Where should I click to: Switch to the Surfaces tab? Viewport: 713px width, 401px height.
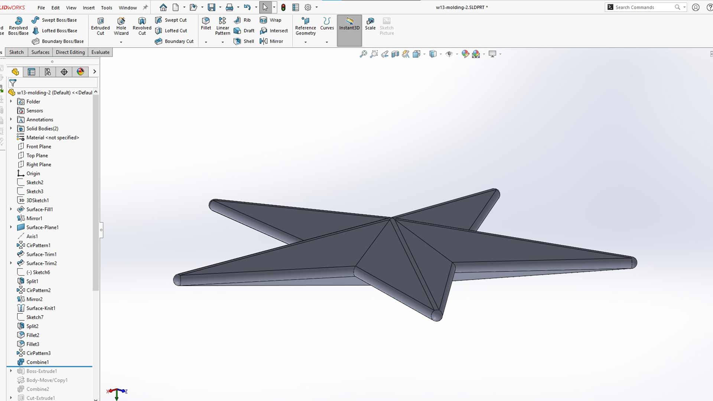pyautogui.click(x=40, y=52)
